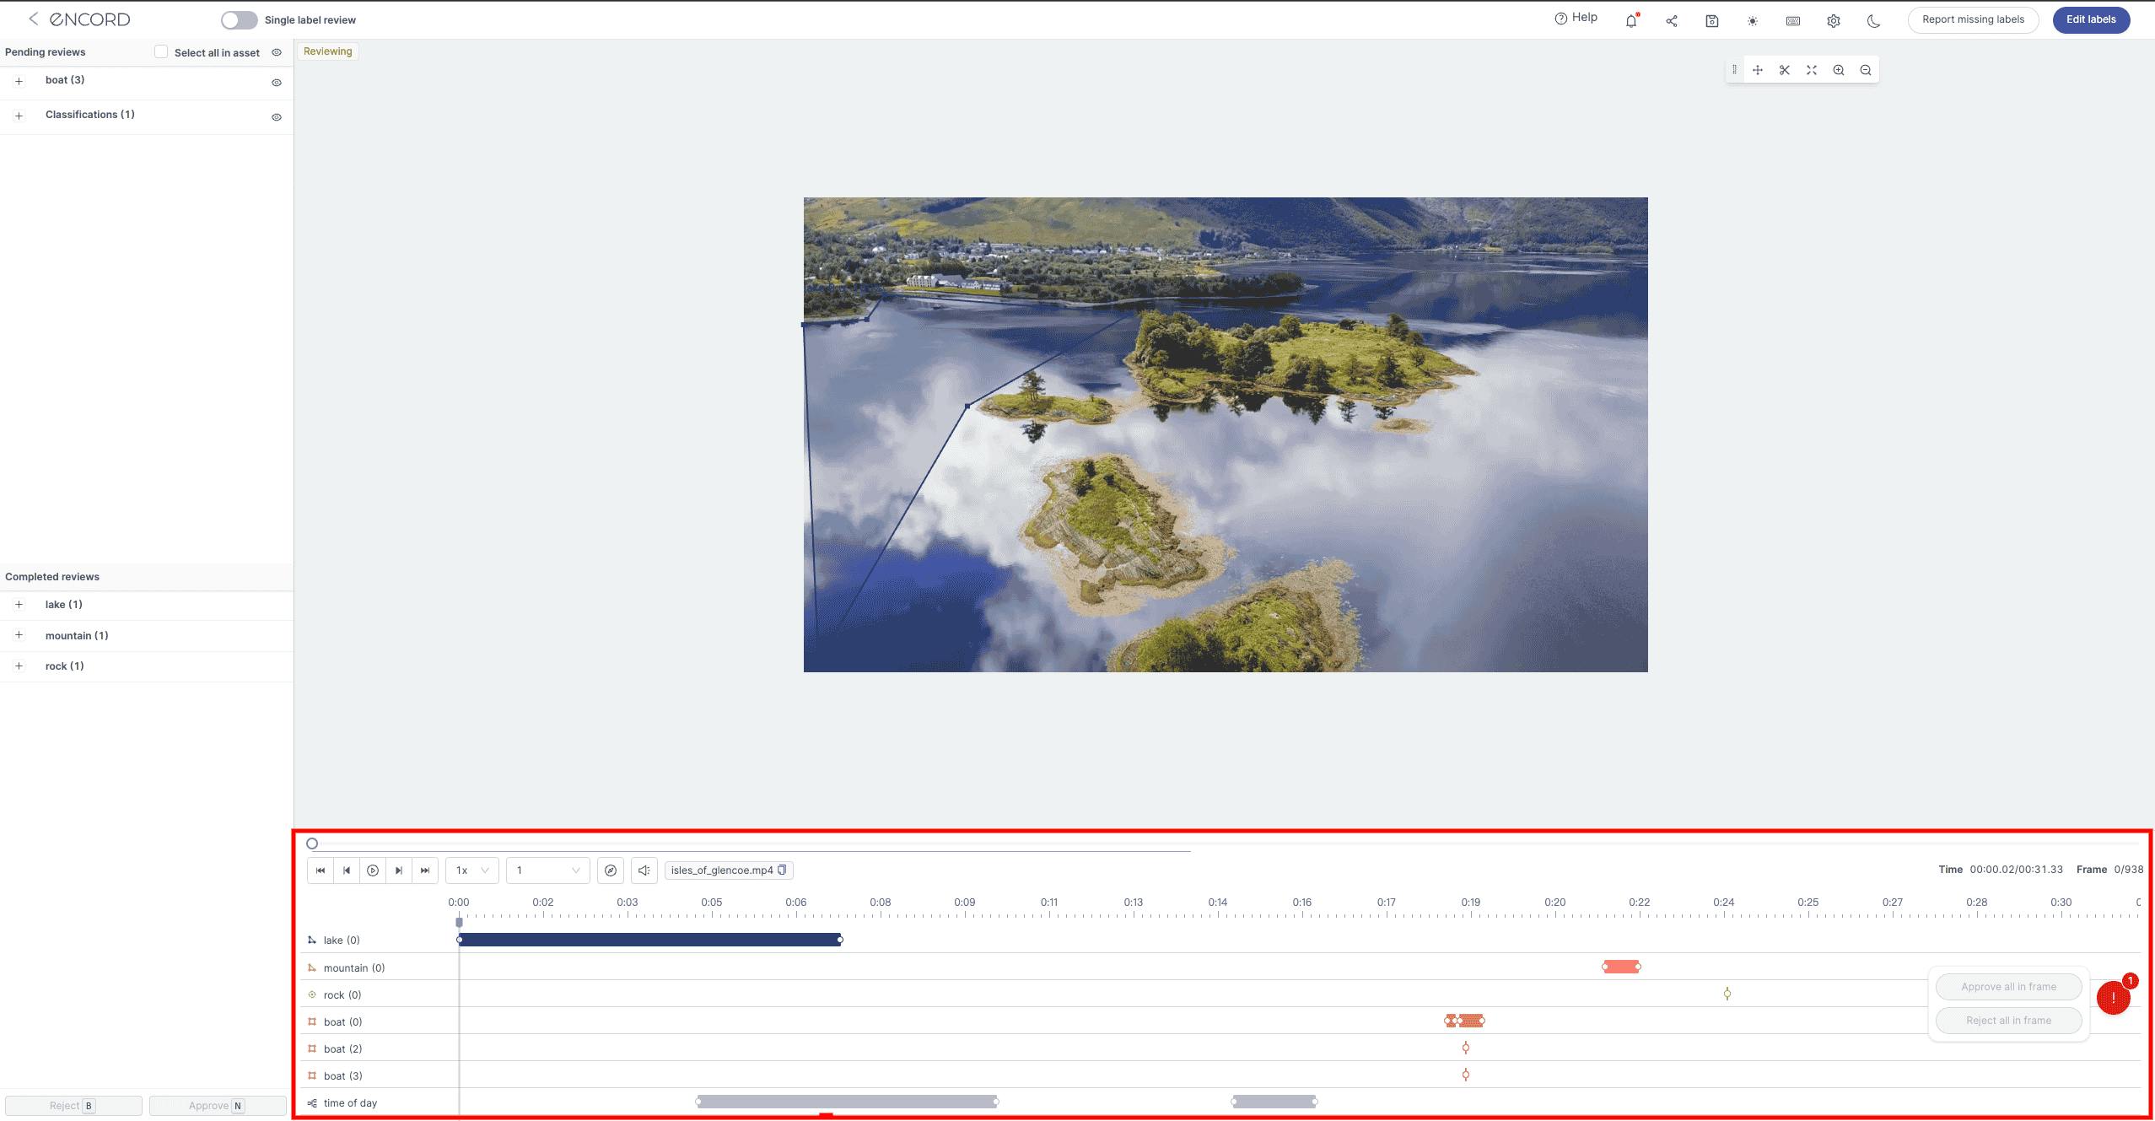Step forward one frame

click(399, 870)
